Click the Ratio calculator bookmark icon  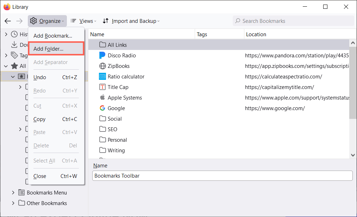pos(102,76)
